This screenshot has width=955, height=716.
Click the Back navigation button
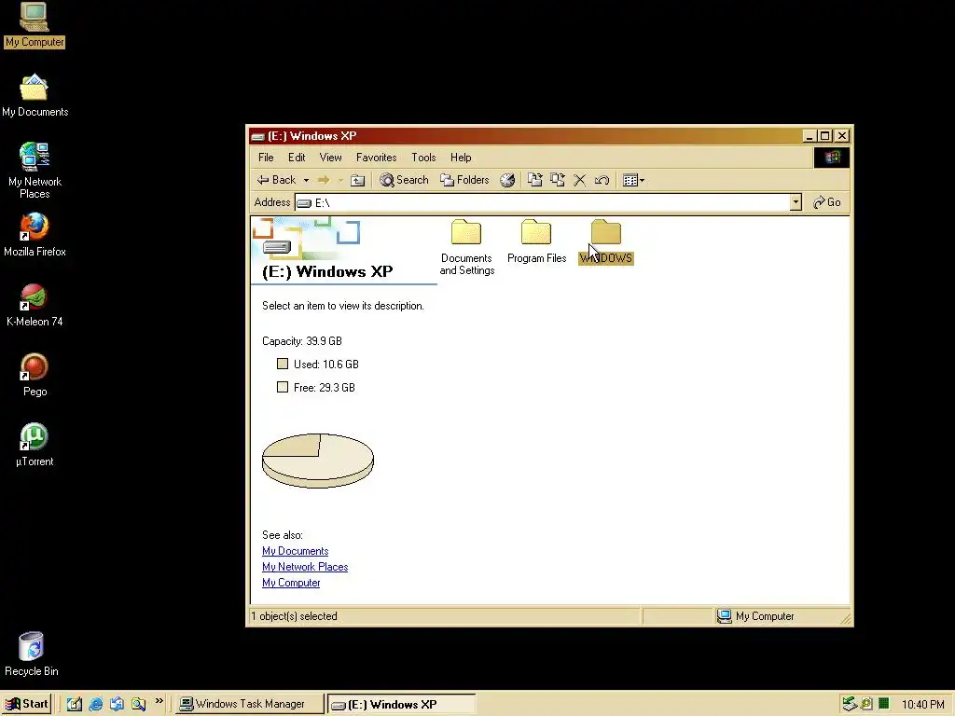(276, 180)
